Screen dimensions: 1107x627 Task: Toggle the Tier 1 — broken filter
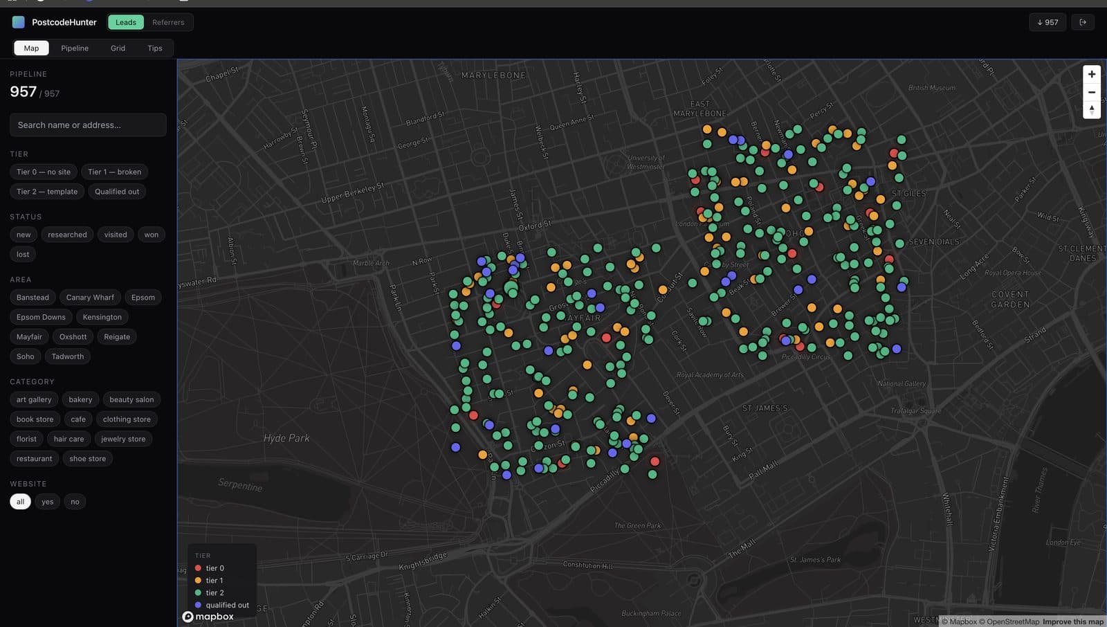click(114, 172)
